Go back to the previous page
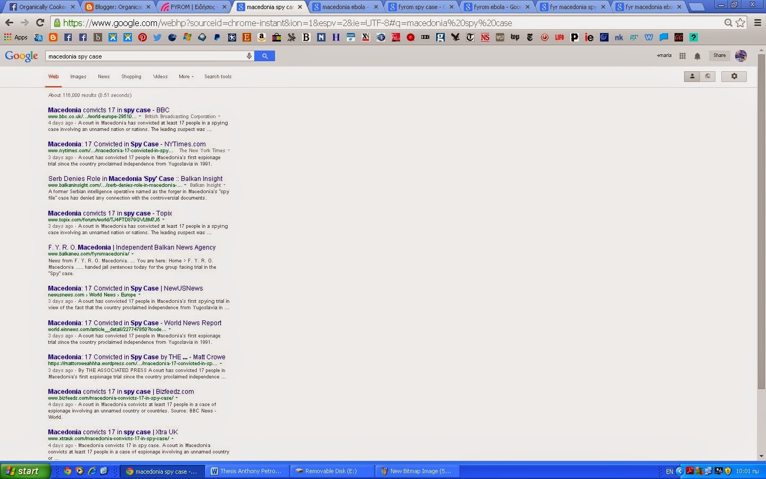Screen dimensions: 766x479 (9, 23)
